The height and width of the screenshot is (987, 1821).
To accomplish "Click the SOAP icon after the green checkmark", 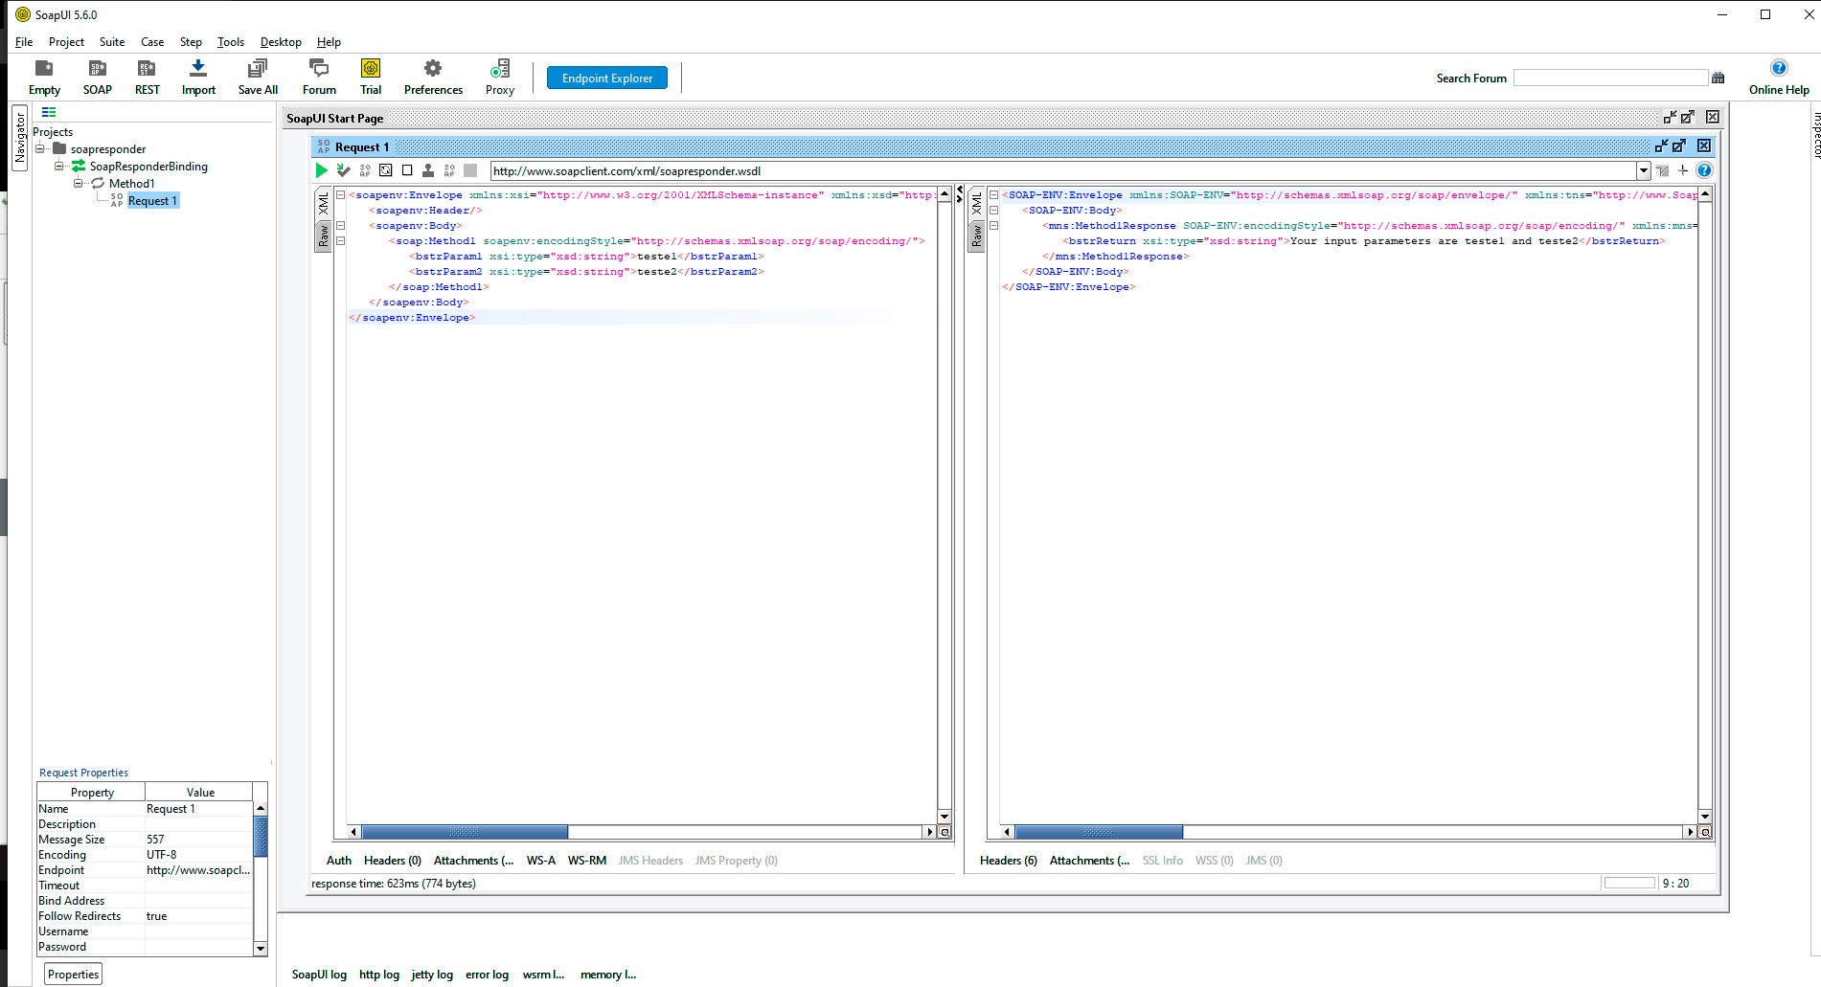I will (x=365, y=170).
